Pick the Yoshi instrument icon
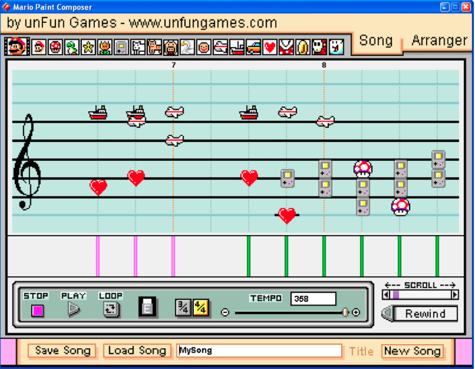475x369 pixels. pyautogui.click(x=72, y=47)
